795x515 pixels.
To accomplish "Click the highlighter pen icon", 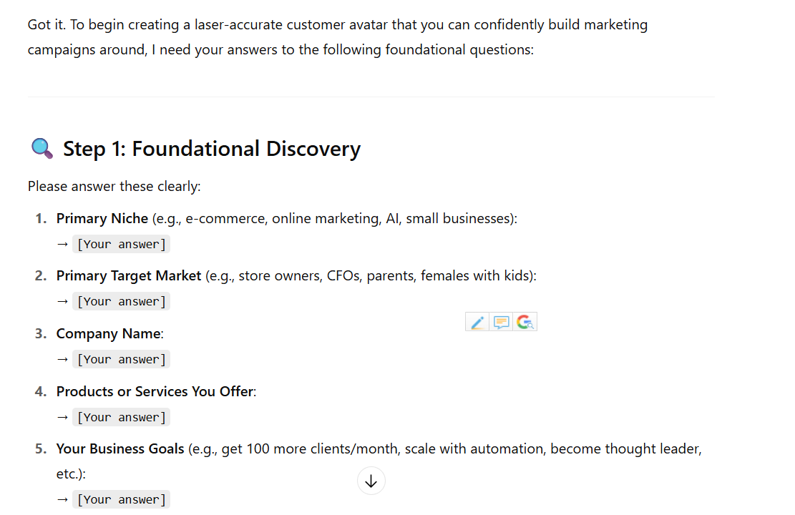I will pos(477,322).
